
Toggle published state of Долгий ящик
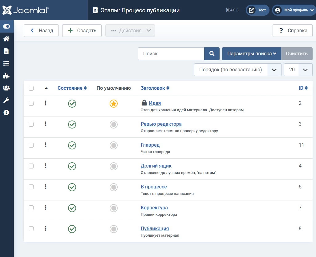(72, 166)
